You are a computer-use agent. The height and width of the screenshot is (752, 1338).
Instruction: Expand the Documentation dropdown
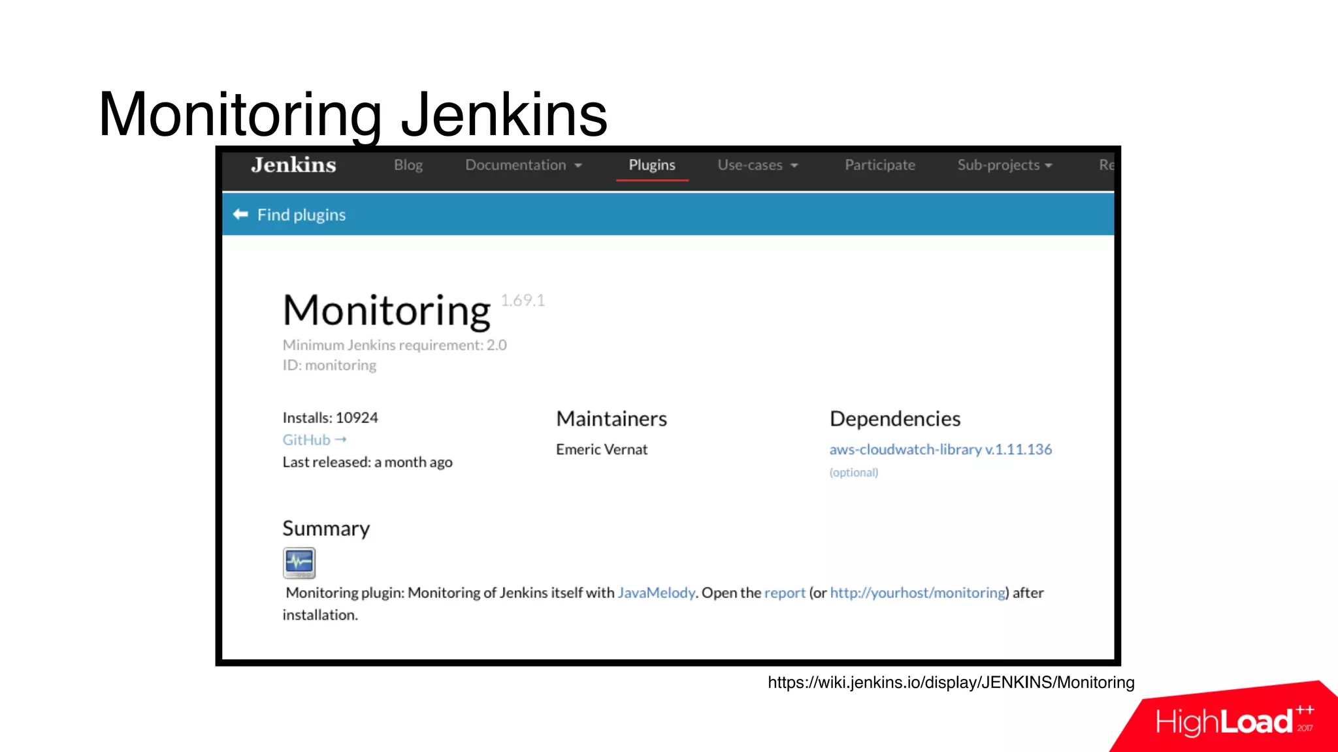(523, 165)
